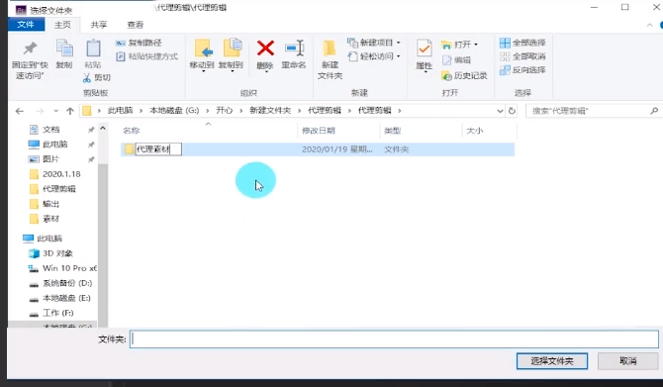Click 本地磁盘 (G:) in the breadcrumb
This screenshot has width=663, height=387.
174,111
